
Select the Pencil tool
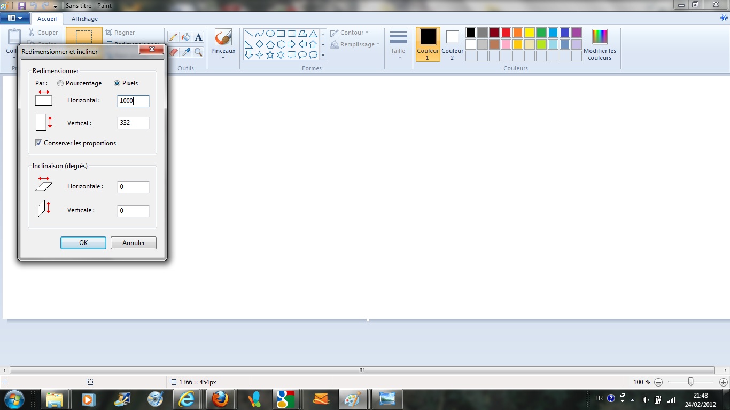pos(173,37)
